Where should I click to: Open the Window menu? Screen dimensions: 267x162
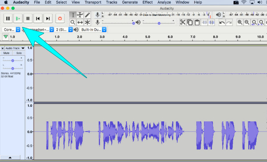pos(182,2)
